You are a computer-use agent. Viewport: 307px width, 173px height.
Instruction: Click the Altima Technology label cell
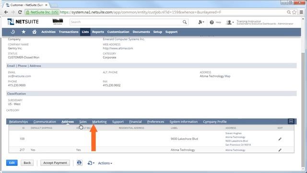pyautogui.click(x=183, y=150)
